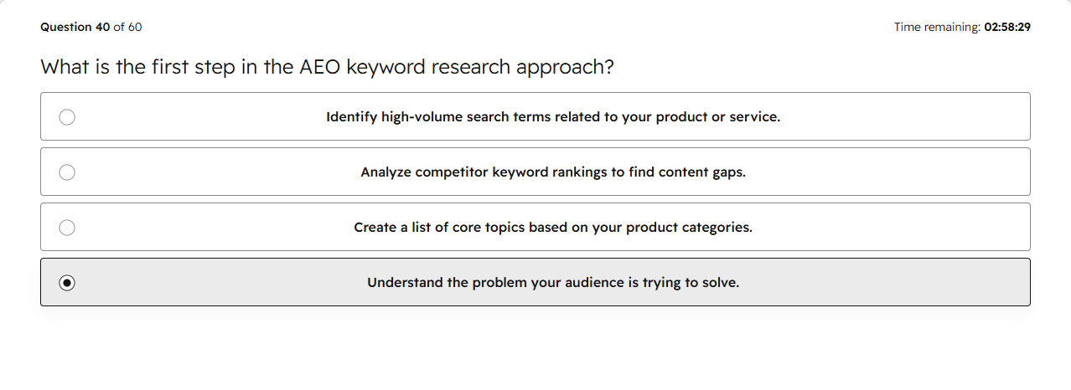Click the word 'AEO' in the question
1071x390 pixels.
click(x=319, y=67)
